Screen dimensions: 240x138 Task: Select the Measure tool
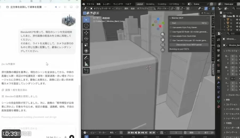[86, 64]
